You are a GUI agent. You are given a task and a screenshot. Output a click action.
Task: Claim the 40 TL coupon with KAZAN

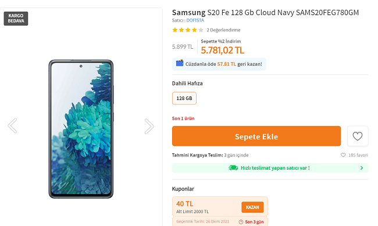(x=252, y=207)
